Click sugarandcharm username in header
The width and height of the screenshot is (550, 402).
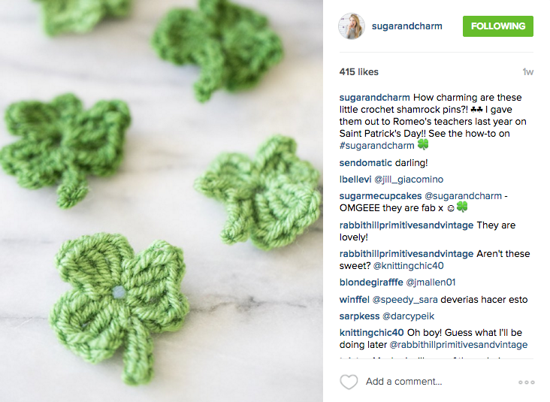(407, 26)
